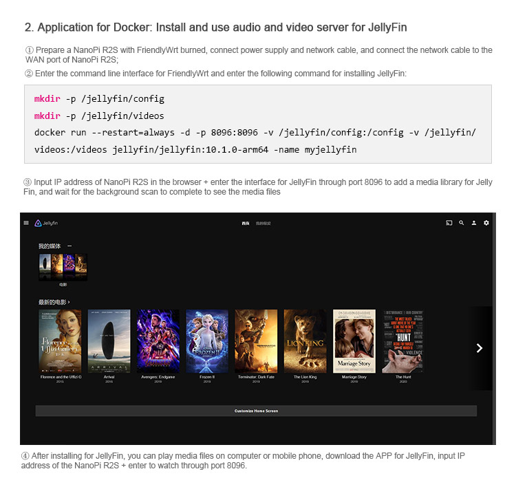Switch to the 我的最爱 favorites tab
This screenshot has width=516, height=500.
coord(264,224)
